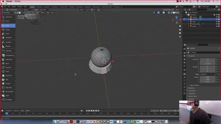Select the Measure tool
Image resolution: width=221 pixels, height=124 pixels.
click(x=8, y=46)
